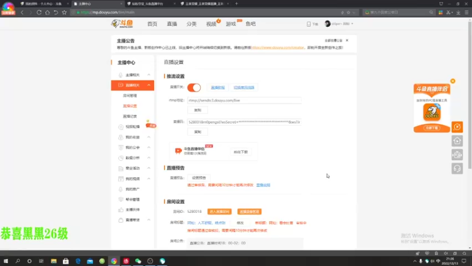Open a new browser tab
The width and height of the screenshot is (472, 266).
[x=237, y=4]
